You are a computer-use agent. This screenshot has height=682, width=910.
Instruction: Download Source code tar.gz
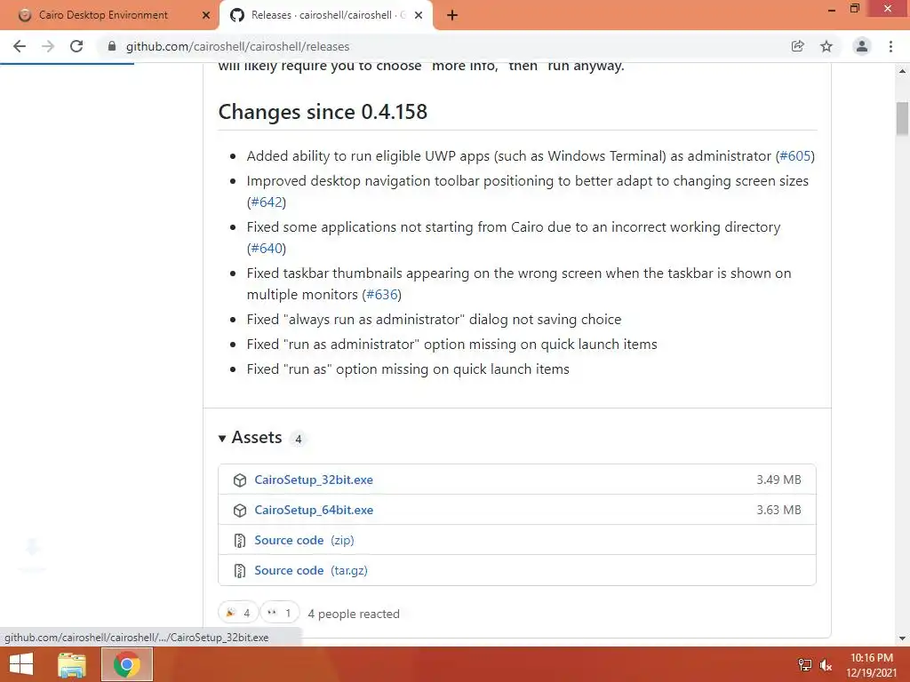[x=310, y=570]
